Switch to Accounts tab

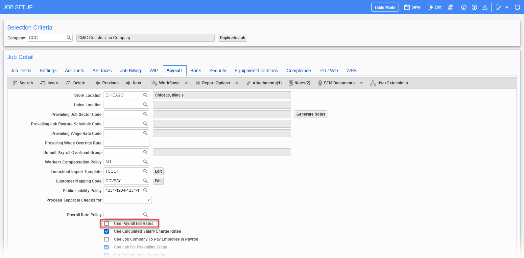(x=75, y=71)
